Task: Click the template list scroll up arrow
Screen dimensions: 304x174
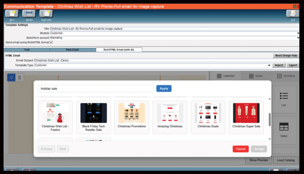Action: click(270, 99)
